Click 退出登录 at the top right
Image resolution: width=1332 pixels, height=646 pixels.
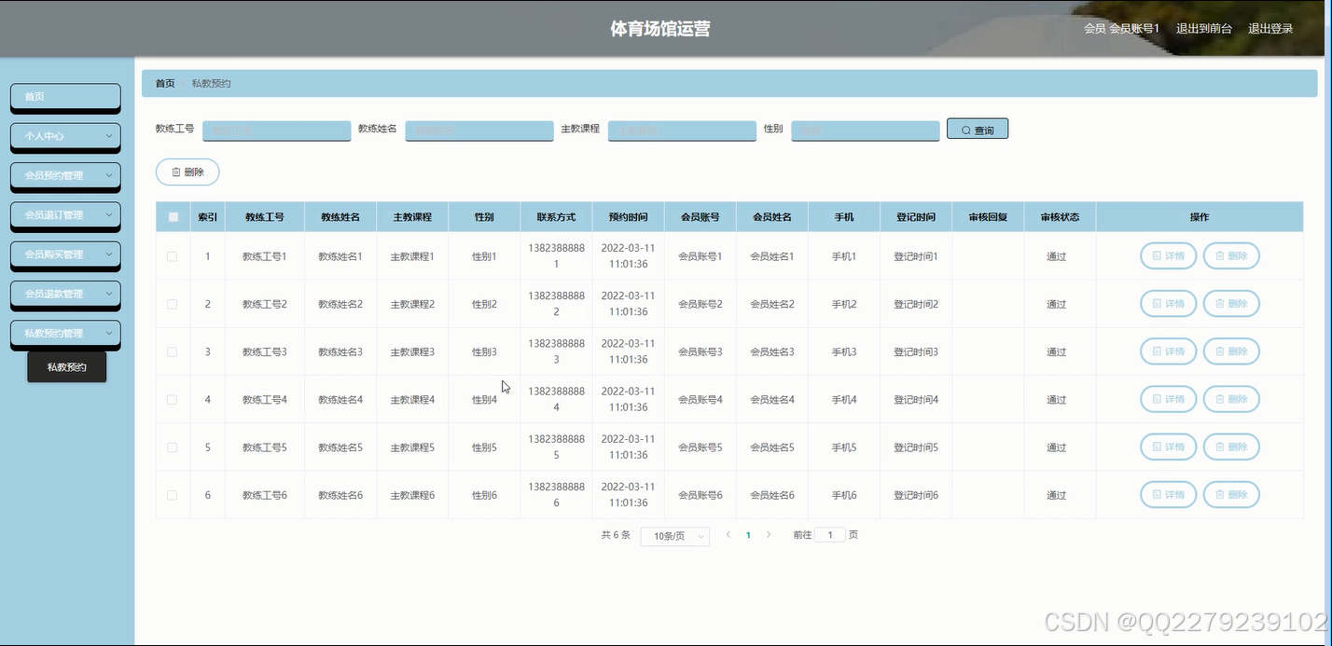pos(1270,28)
